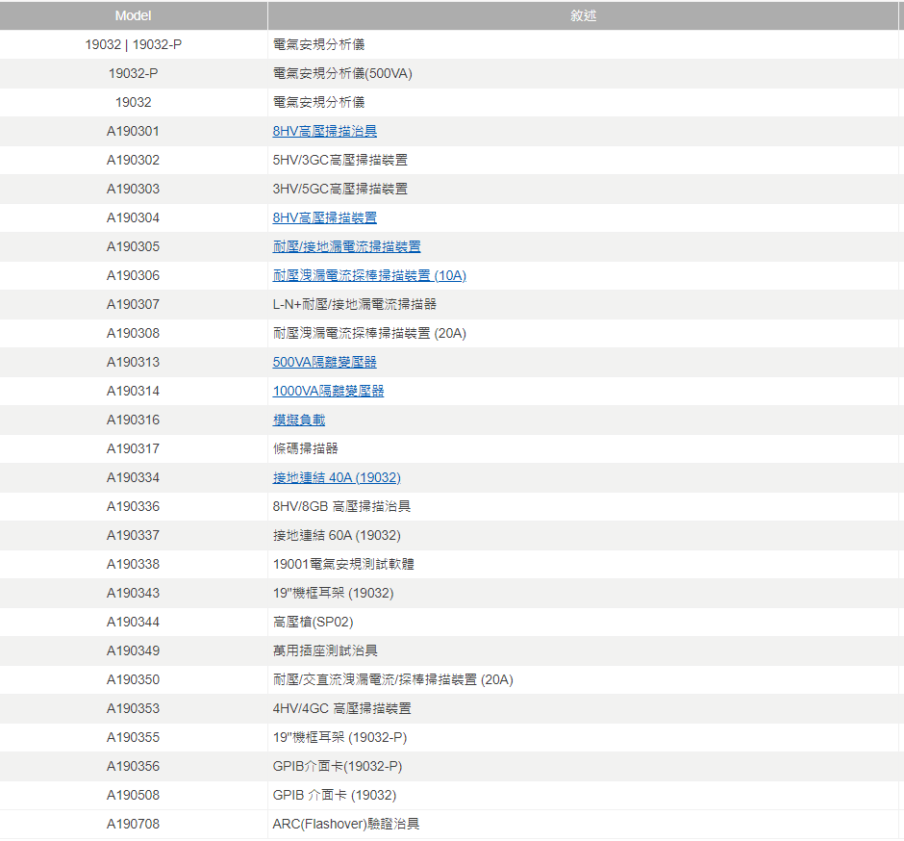The height and width of the screenshot is (841, 904).
Task: Select the GPIB介面卡(19032-P) description
Action: (x=338, y=765)
